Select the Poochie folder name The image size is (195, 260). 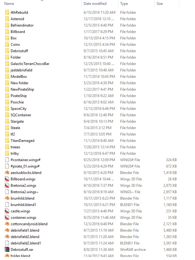tap(17, 102)
